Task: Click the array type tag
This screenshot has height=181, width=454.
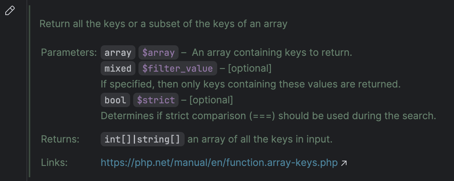Action: [118, 52]
